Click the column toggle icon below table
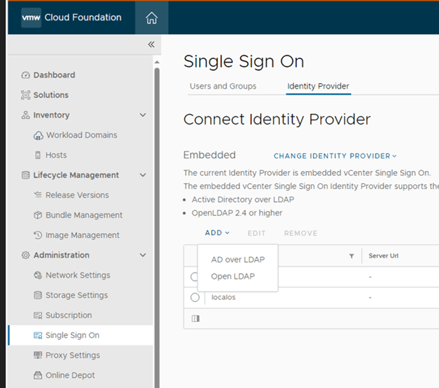 [x=195, y=318]
